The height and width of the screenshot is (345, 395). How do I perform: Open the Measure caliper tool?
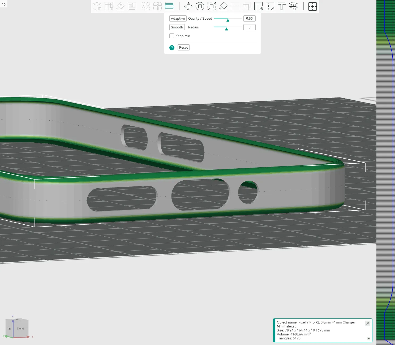pyautogui.click(x=293, y=6)
